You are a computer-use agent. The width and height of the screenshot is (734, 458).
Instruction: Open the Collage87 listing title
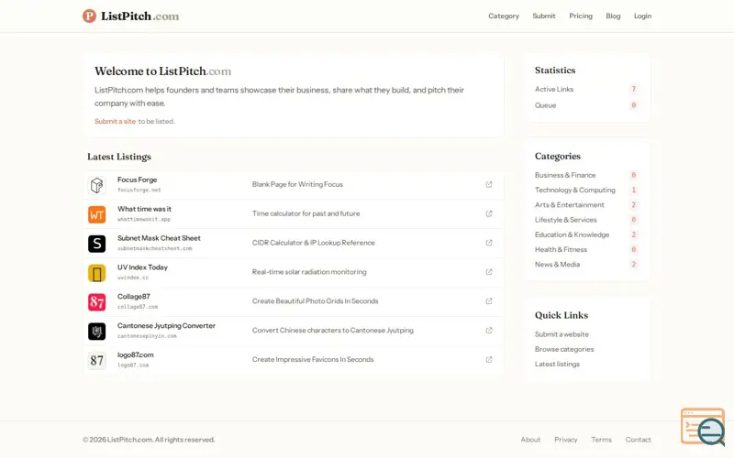pos(134,297)
